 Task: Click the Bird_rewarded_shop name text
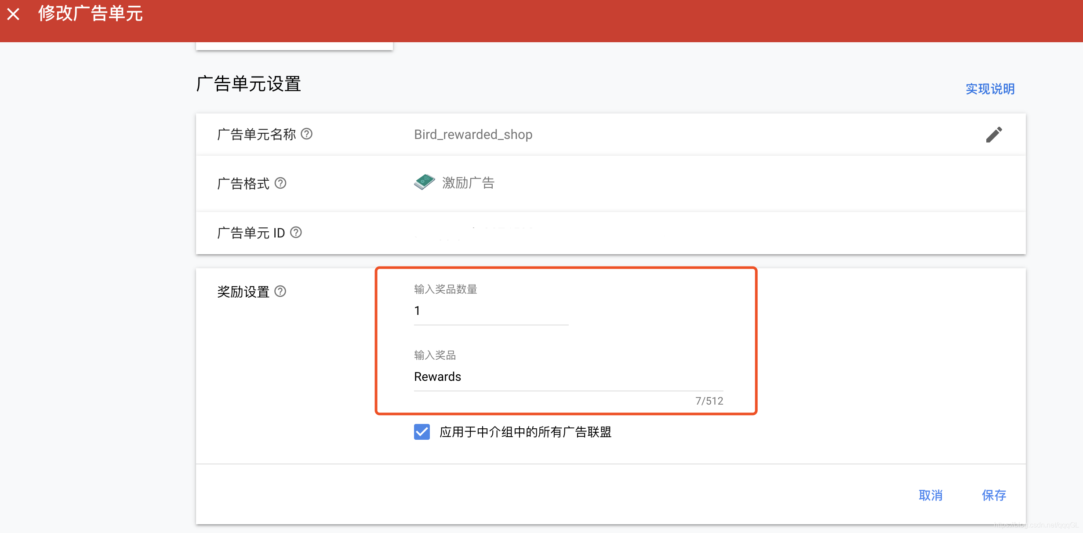473,135
